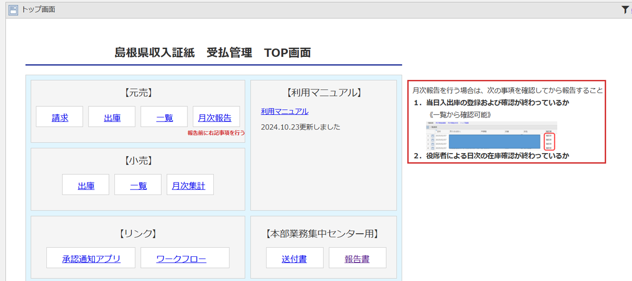This screenshot has height=281, width=632.
Task: Click the 当日入出庫の登録および確認 line
Action: coord(491,103)
